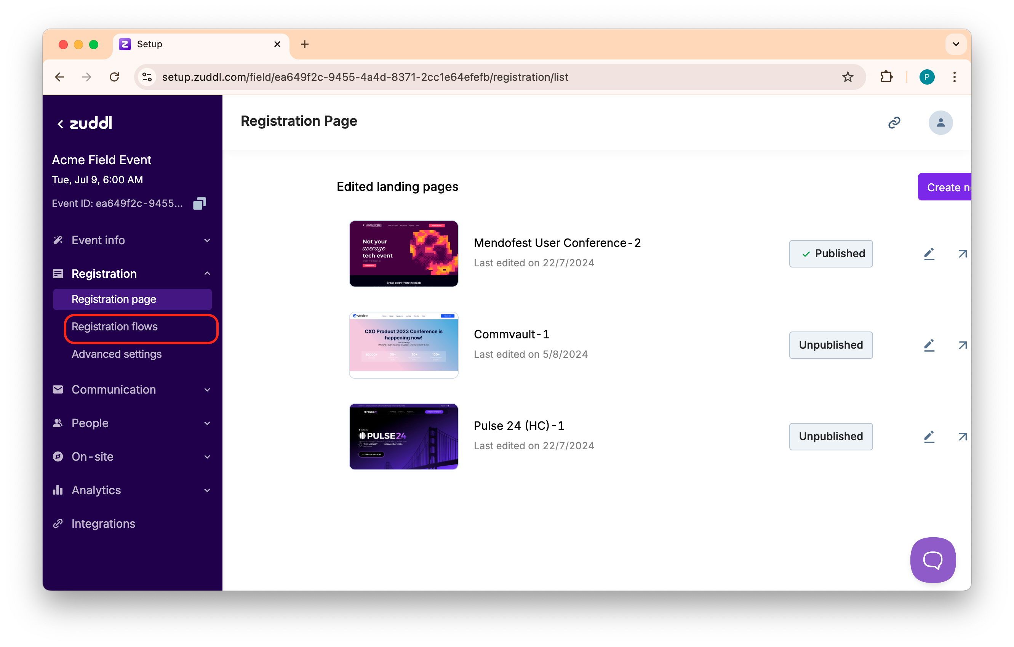Toggle the Published status of Mendofest User Conference-2
This screenshot has width=1014, height=647.
pos(830,253)
